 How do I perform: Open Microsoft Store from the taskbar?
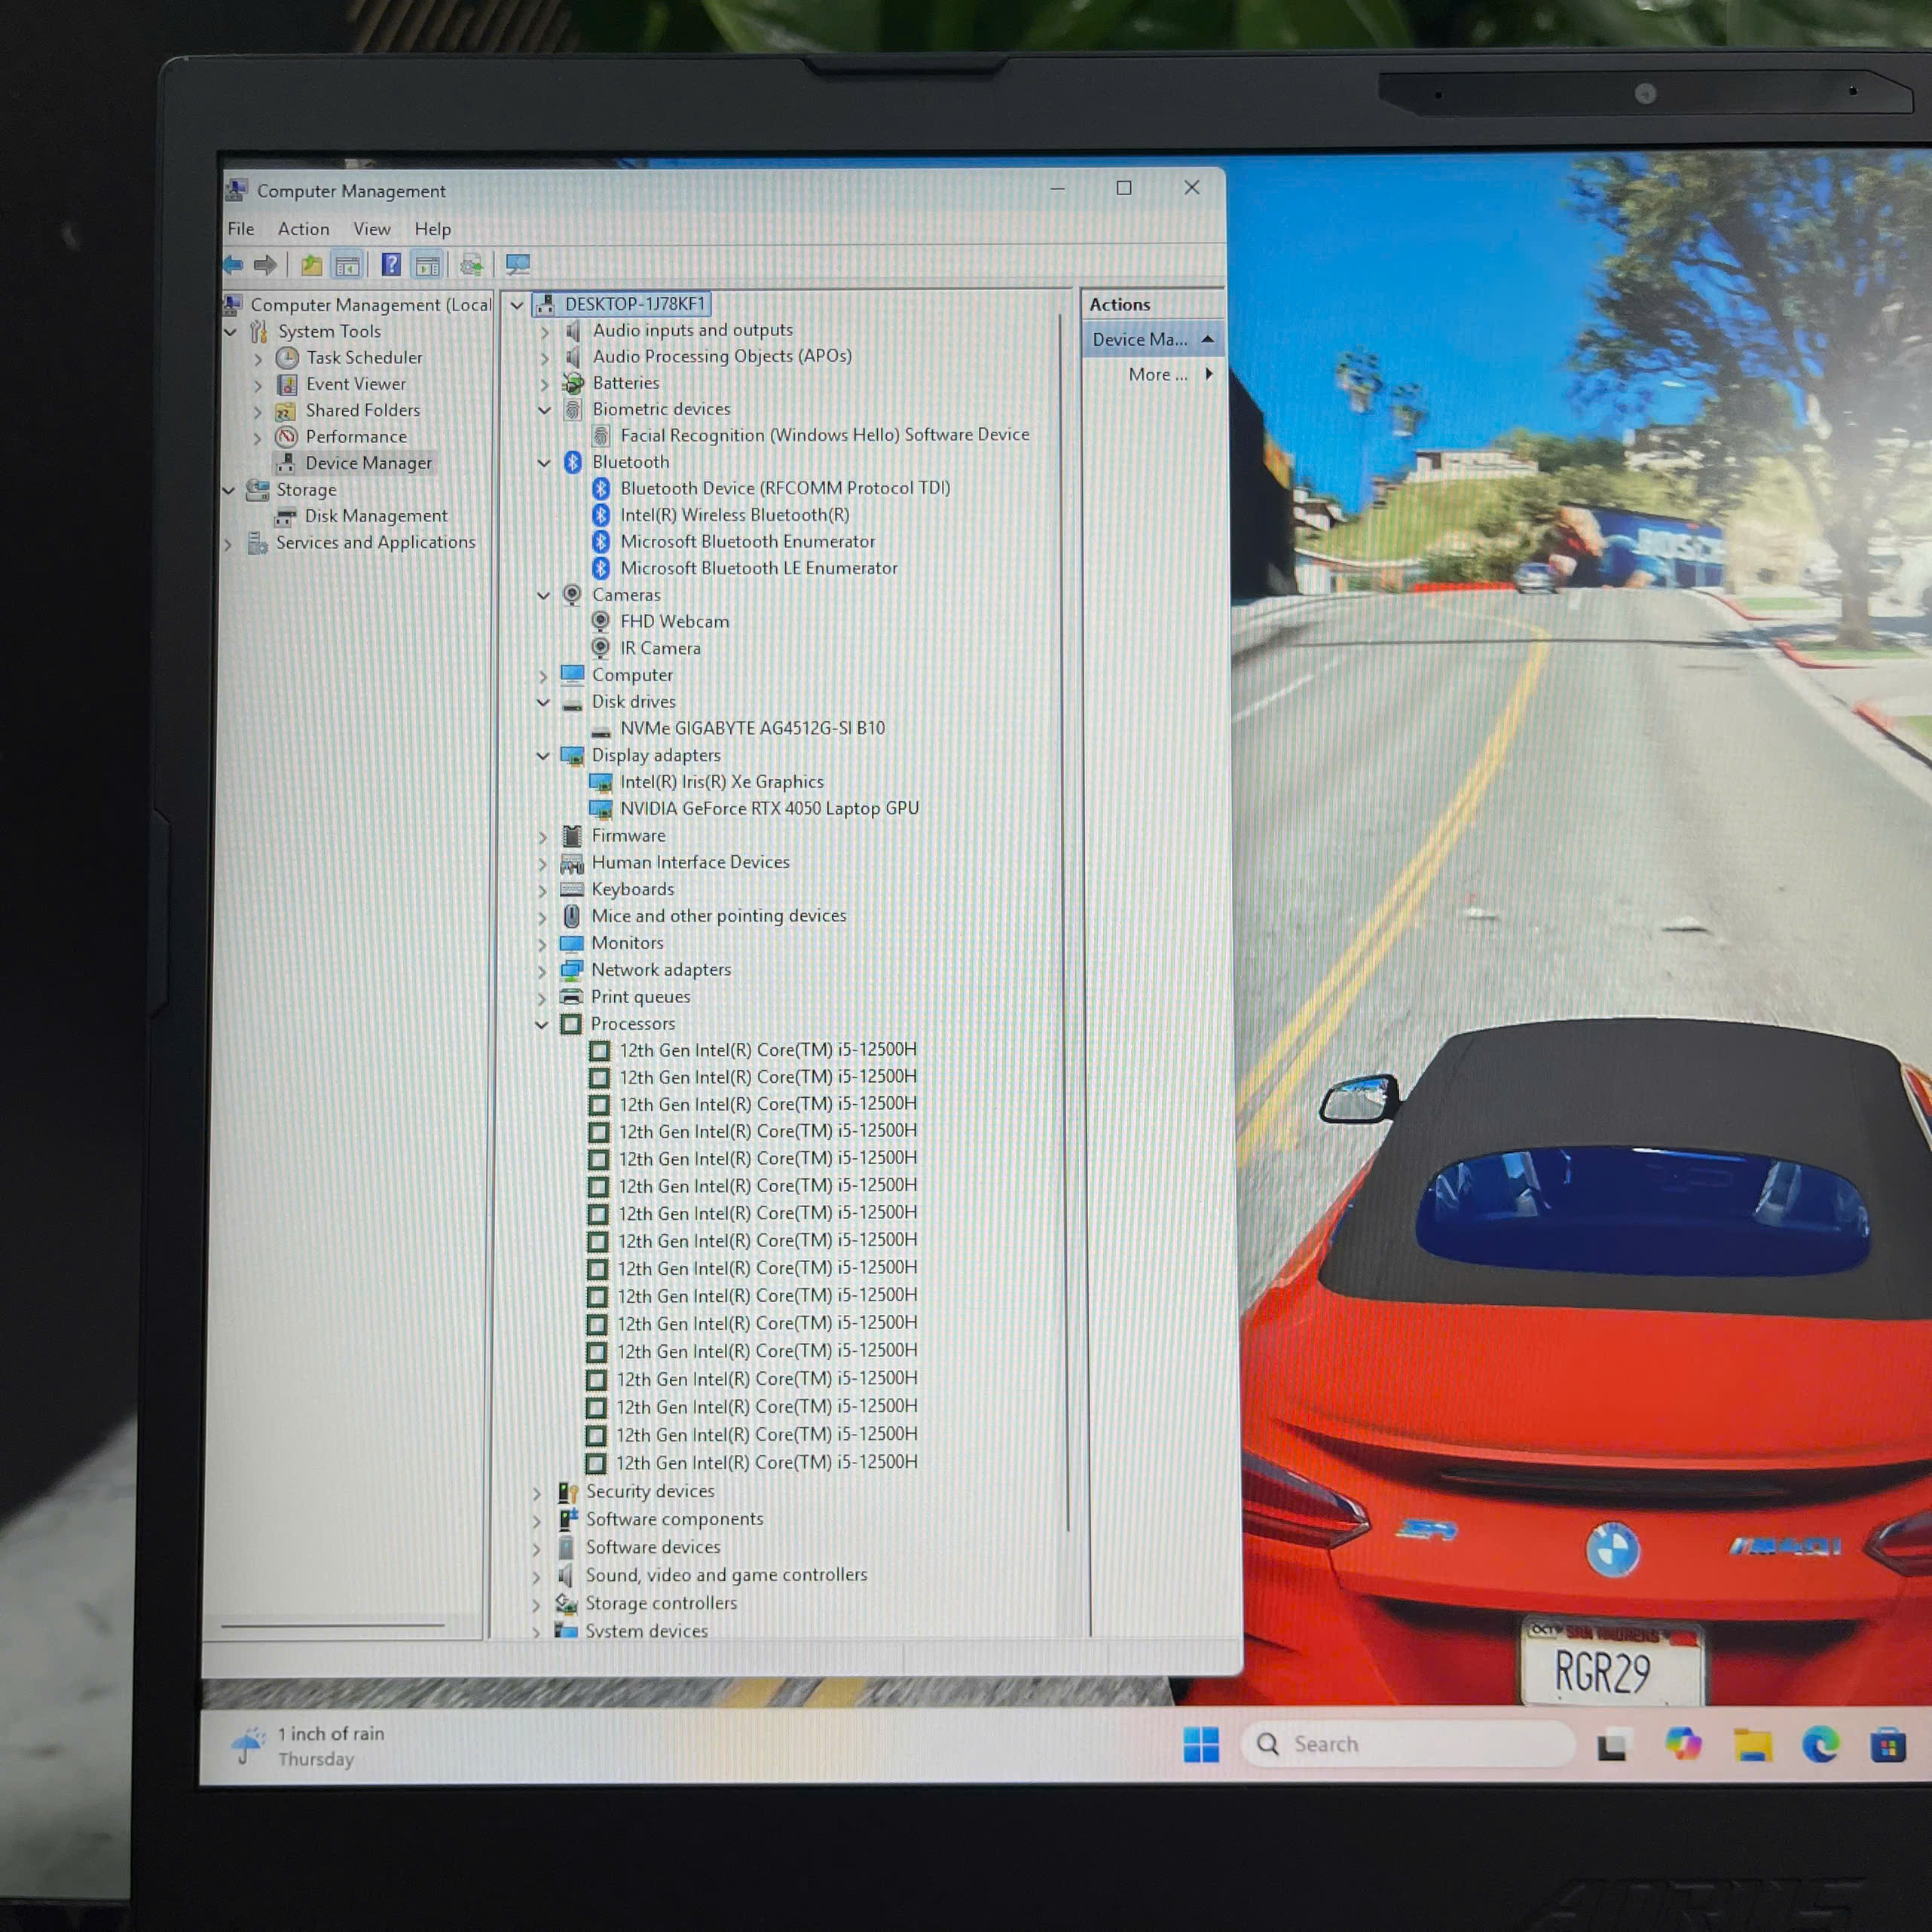[x=1888, y=1746]
